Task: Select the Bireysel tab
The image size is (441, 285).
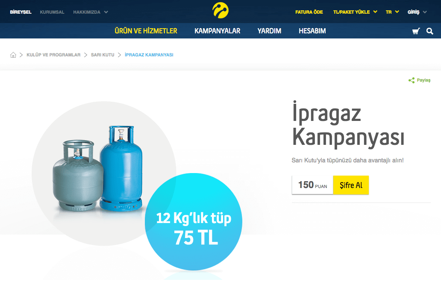Action: click(x=21, y=12)
